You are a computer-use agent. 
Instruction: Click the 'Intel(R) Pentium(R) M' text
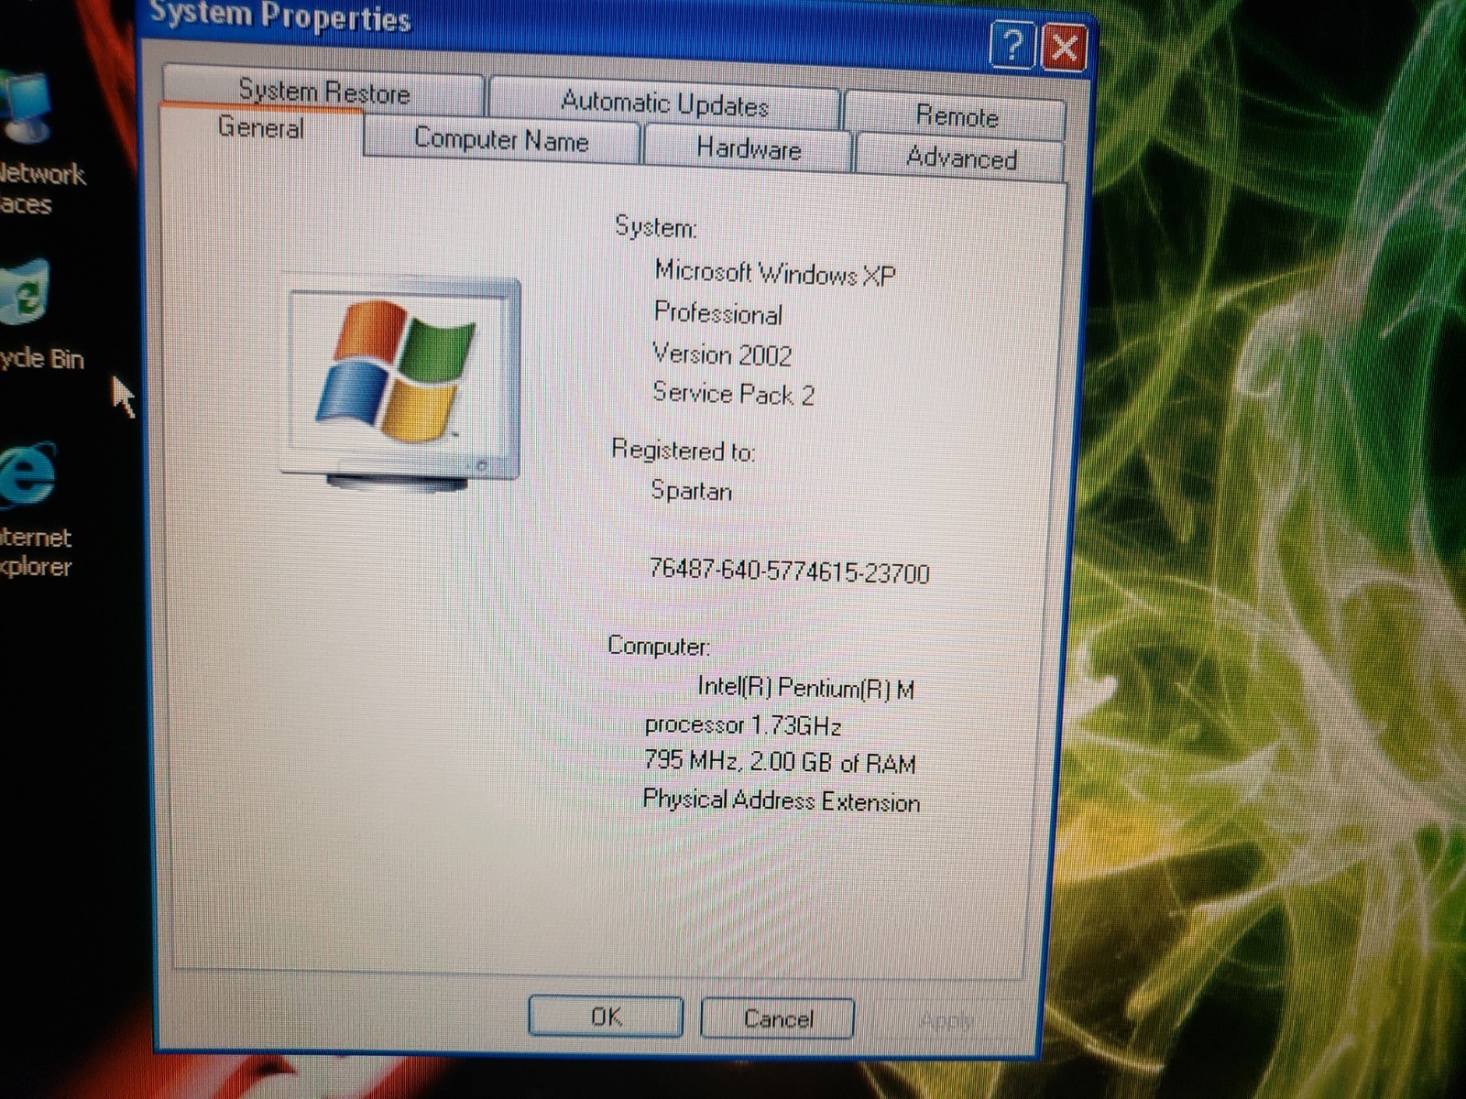805,688
